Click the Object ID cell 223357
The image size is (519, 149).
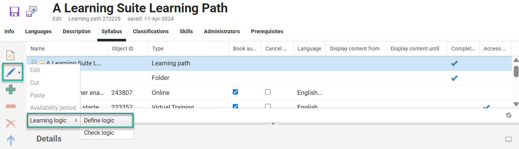pyautogui.click(x=122, y=107)
